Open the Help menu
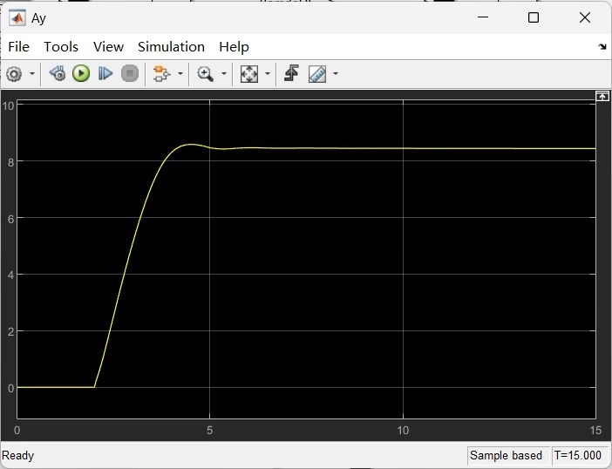The width and height of the screenshot is (612, 469). (x=234, y=47)
